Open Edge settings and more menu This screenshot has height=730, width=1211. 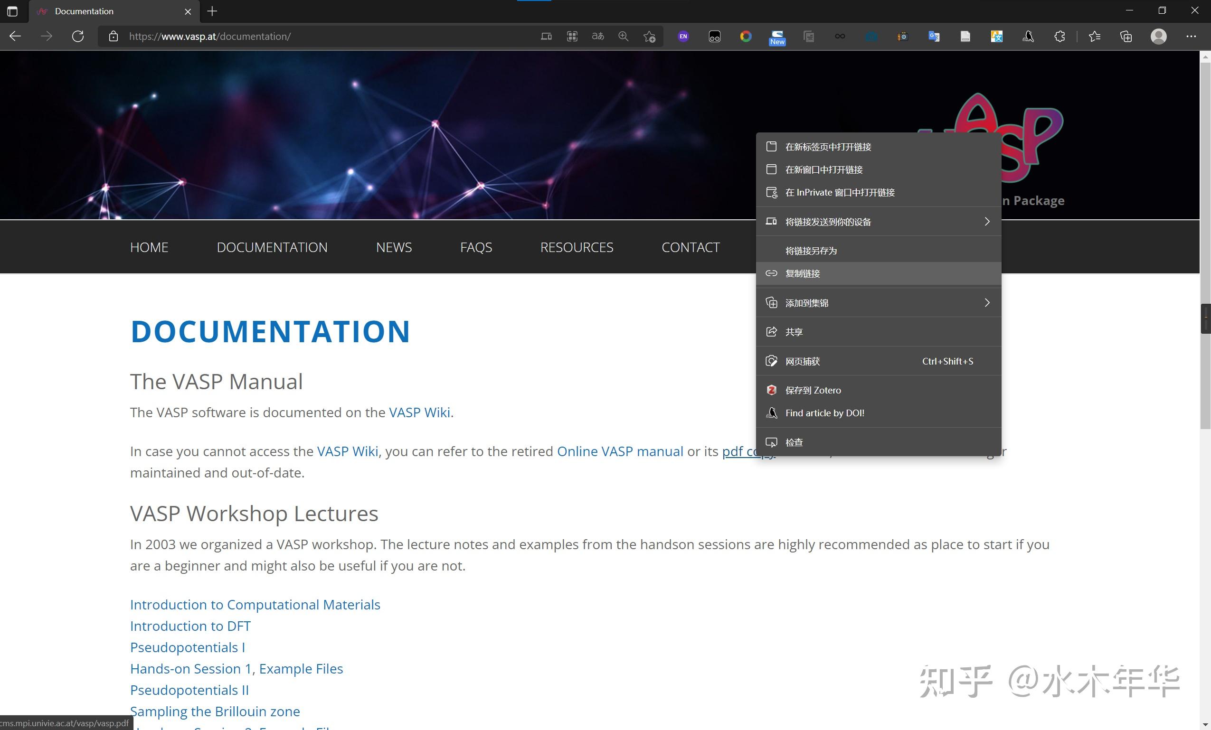tap(1192, 37)
